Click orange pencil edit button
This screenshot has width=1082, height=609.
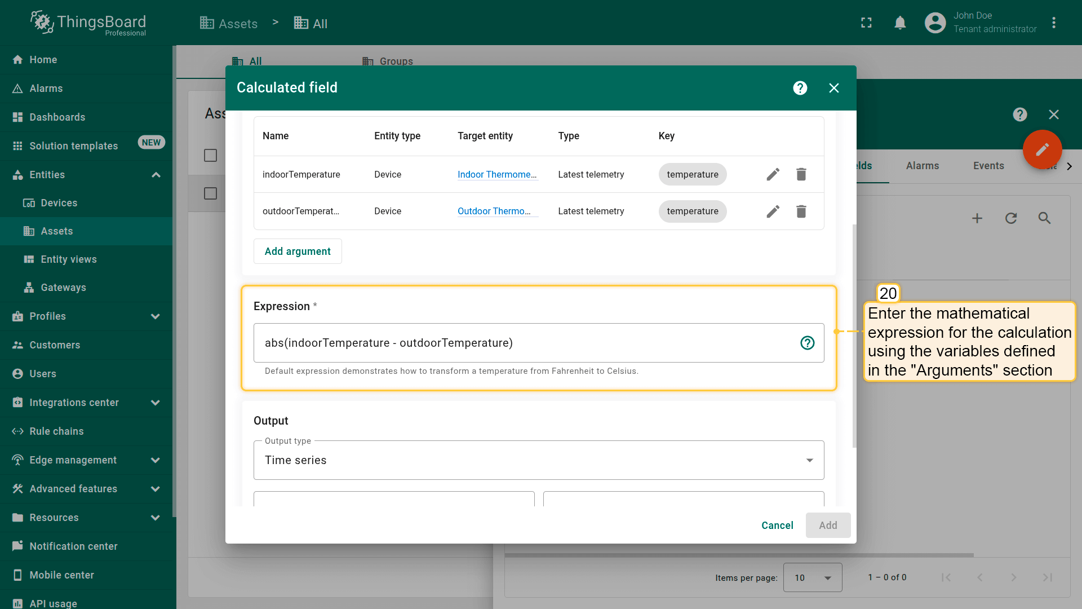click(x=1042, y=149)
